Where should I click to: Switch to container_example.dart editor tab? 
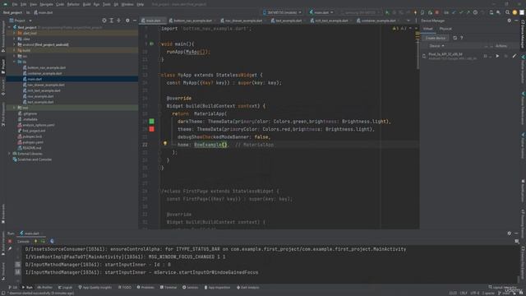click(378, 21)
